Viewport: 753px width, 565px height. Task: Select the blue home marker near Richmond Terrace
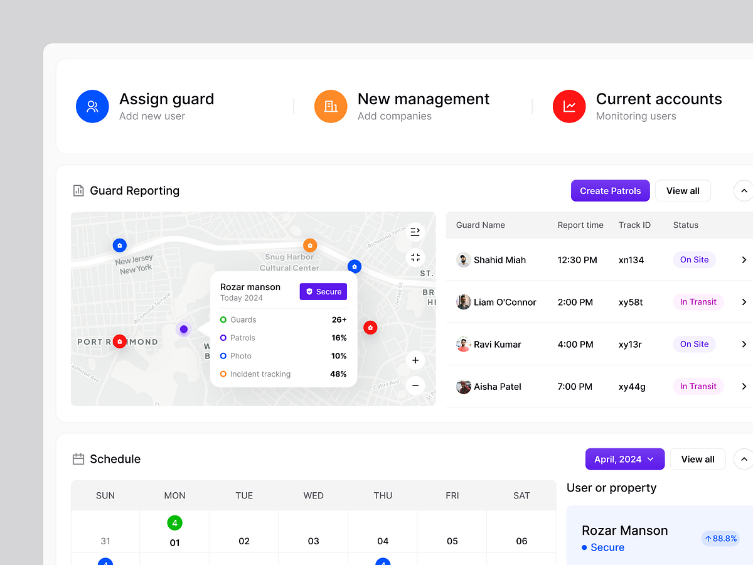pyautogui.click(x=355, y=267)
